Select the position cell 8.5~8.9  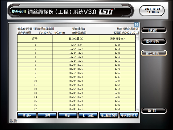pos(76,45)
